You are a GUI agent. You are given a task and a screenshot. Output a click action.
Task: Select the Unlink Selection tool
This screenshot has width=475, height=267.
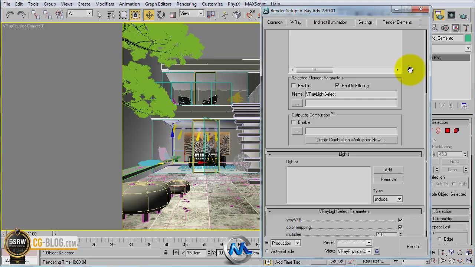[47, 15]
